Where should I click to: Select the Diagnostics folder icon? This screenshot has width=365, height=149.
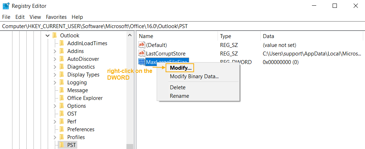point(62,67)
